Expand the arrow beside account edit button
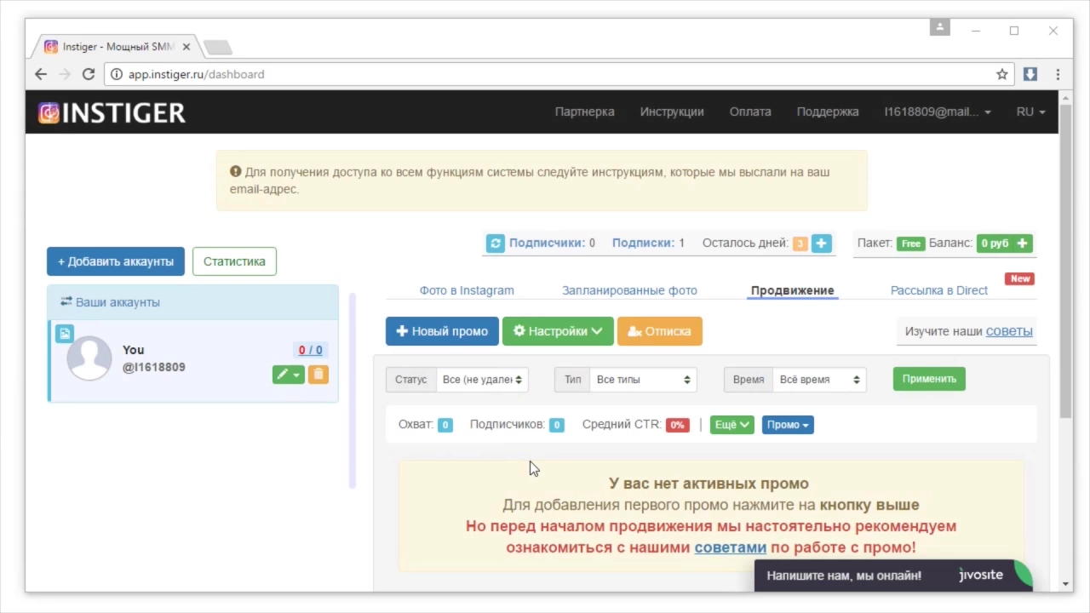The image size is (1090, 613). tap(297, 375)
